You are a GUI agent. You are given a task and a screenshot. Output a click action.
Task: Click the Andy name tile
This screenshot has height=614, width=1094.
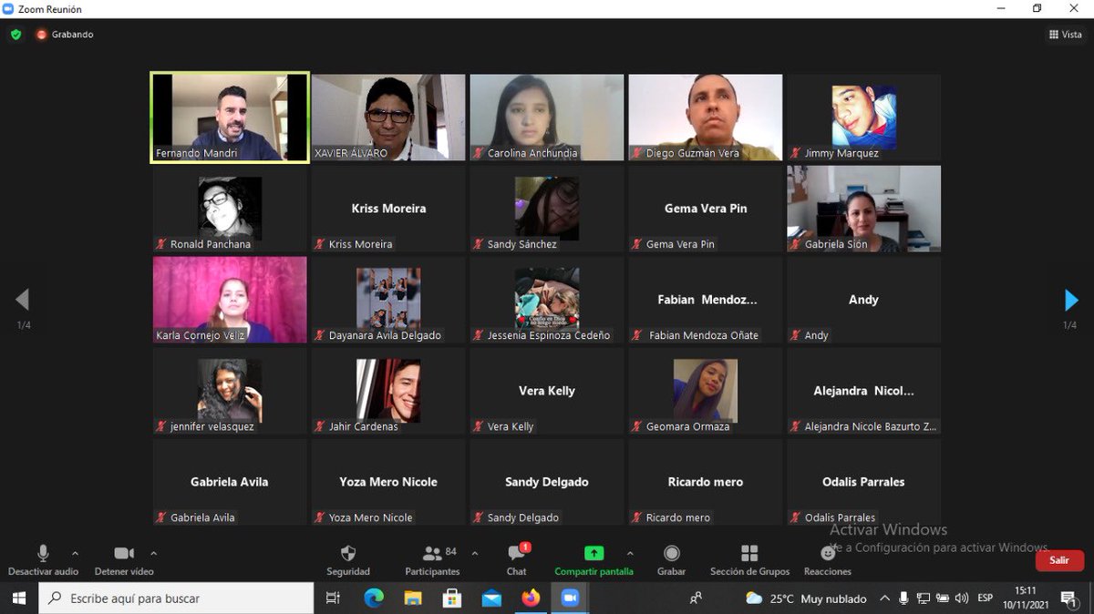864,300
